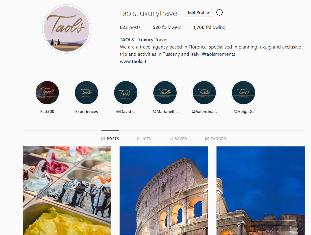The image size is (311, 235).
Task: Switch to the IGTV tab
Action: pos(144,139)
